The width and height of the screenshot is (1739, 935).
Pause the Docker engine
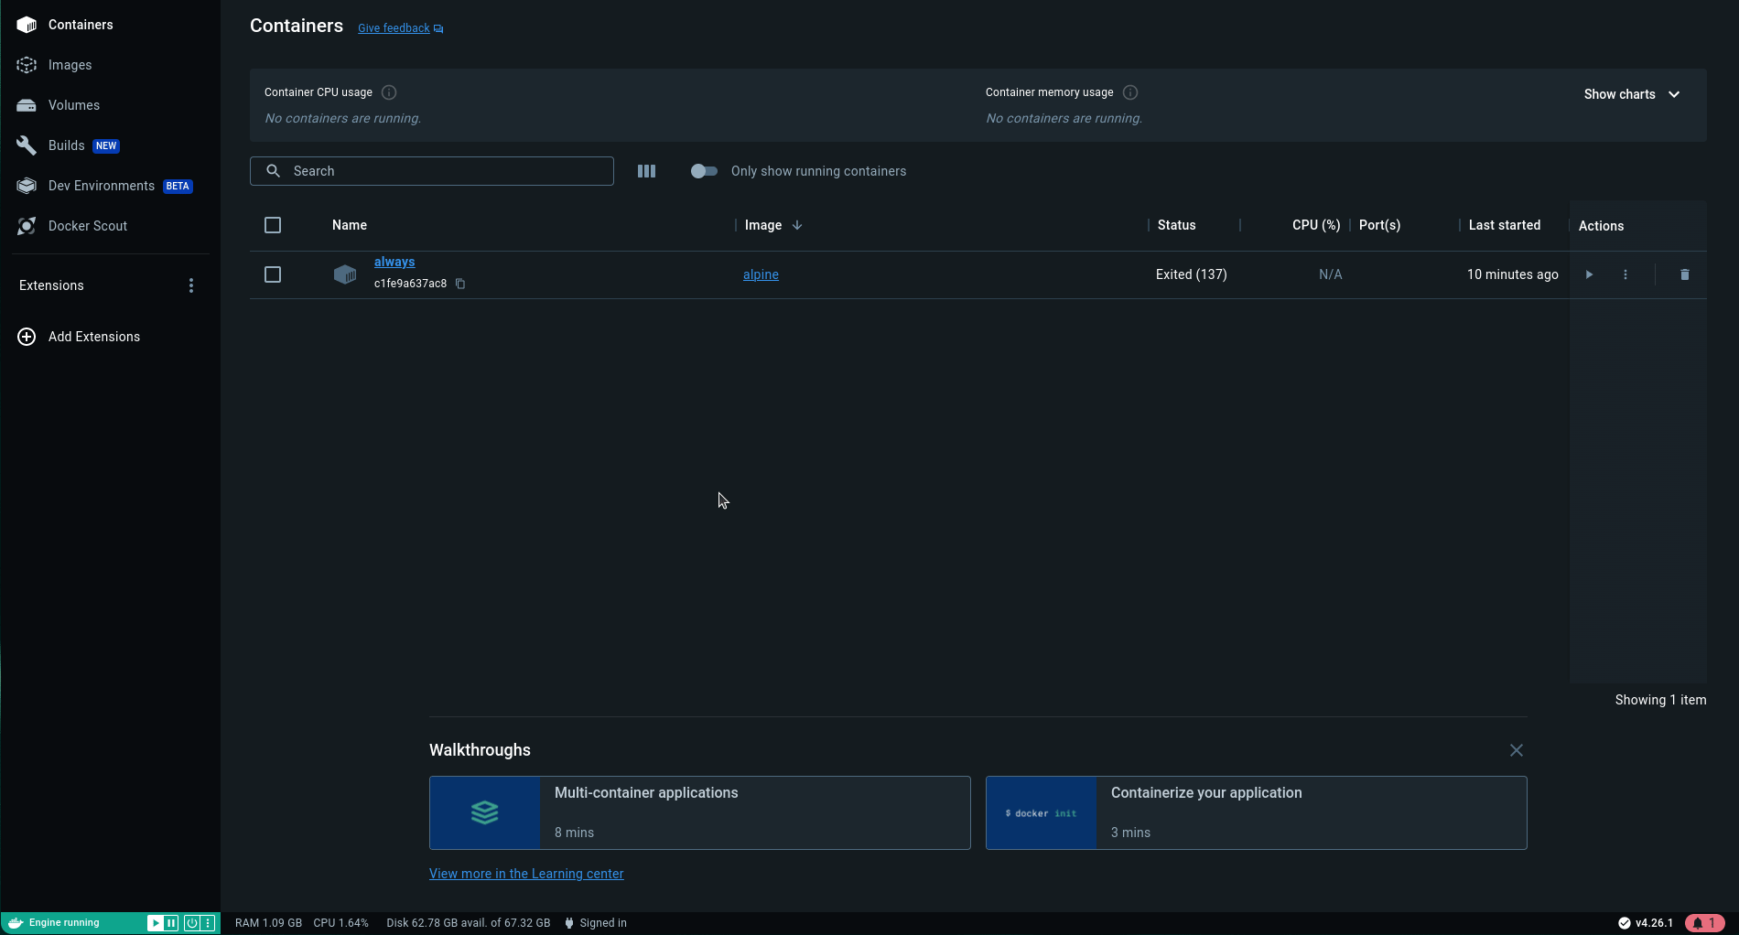click(x=171, y=923)
